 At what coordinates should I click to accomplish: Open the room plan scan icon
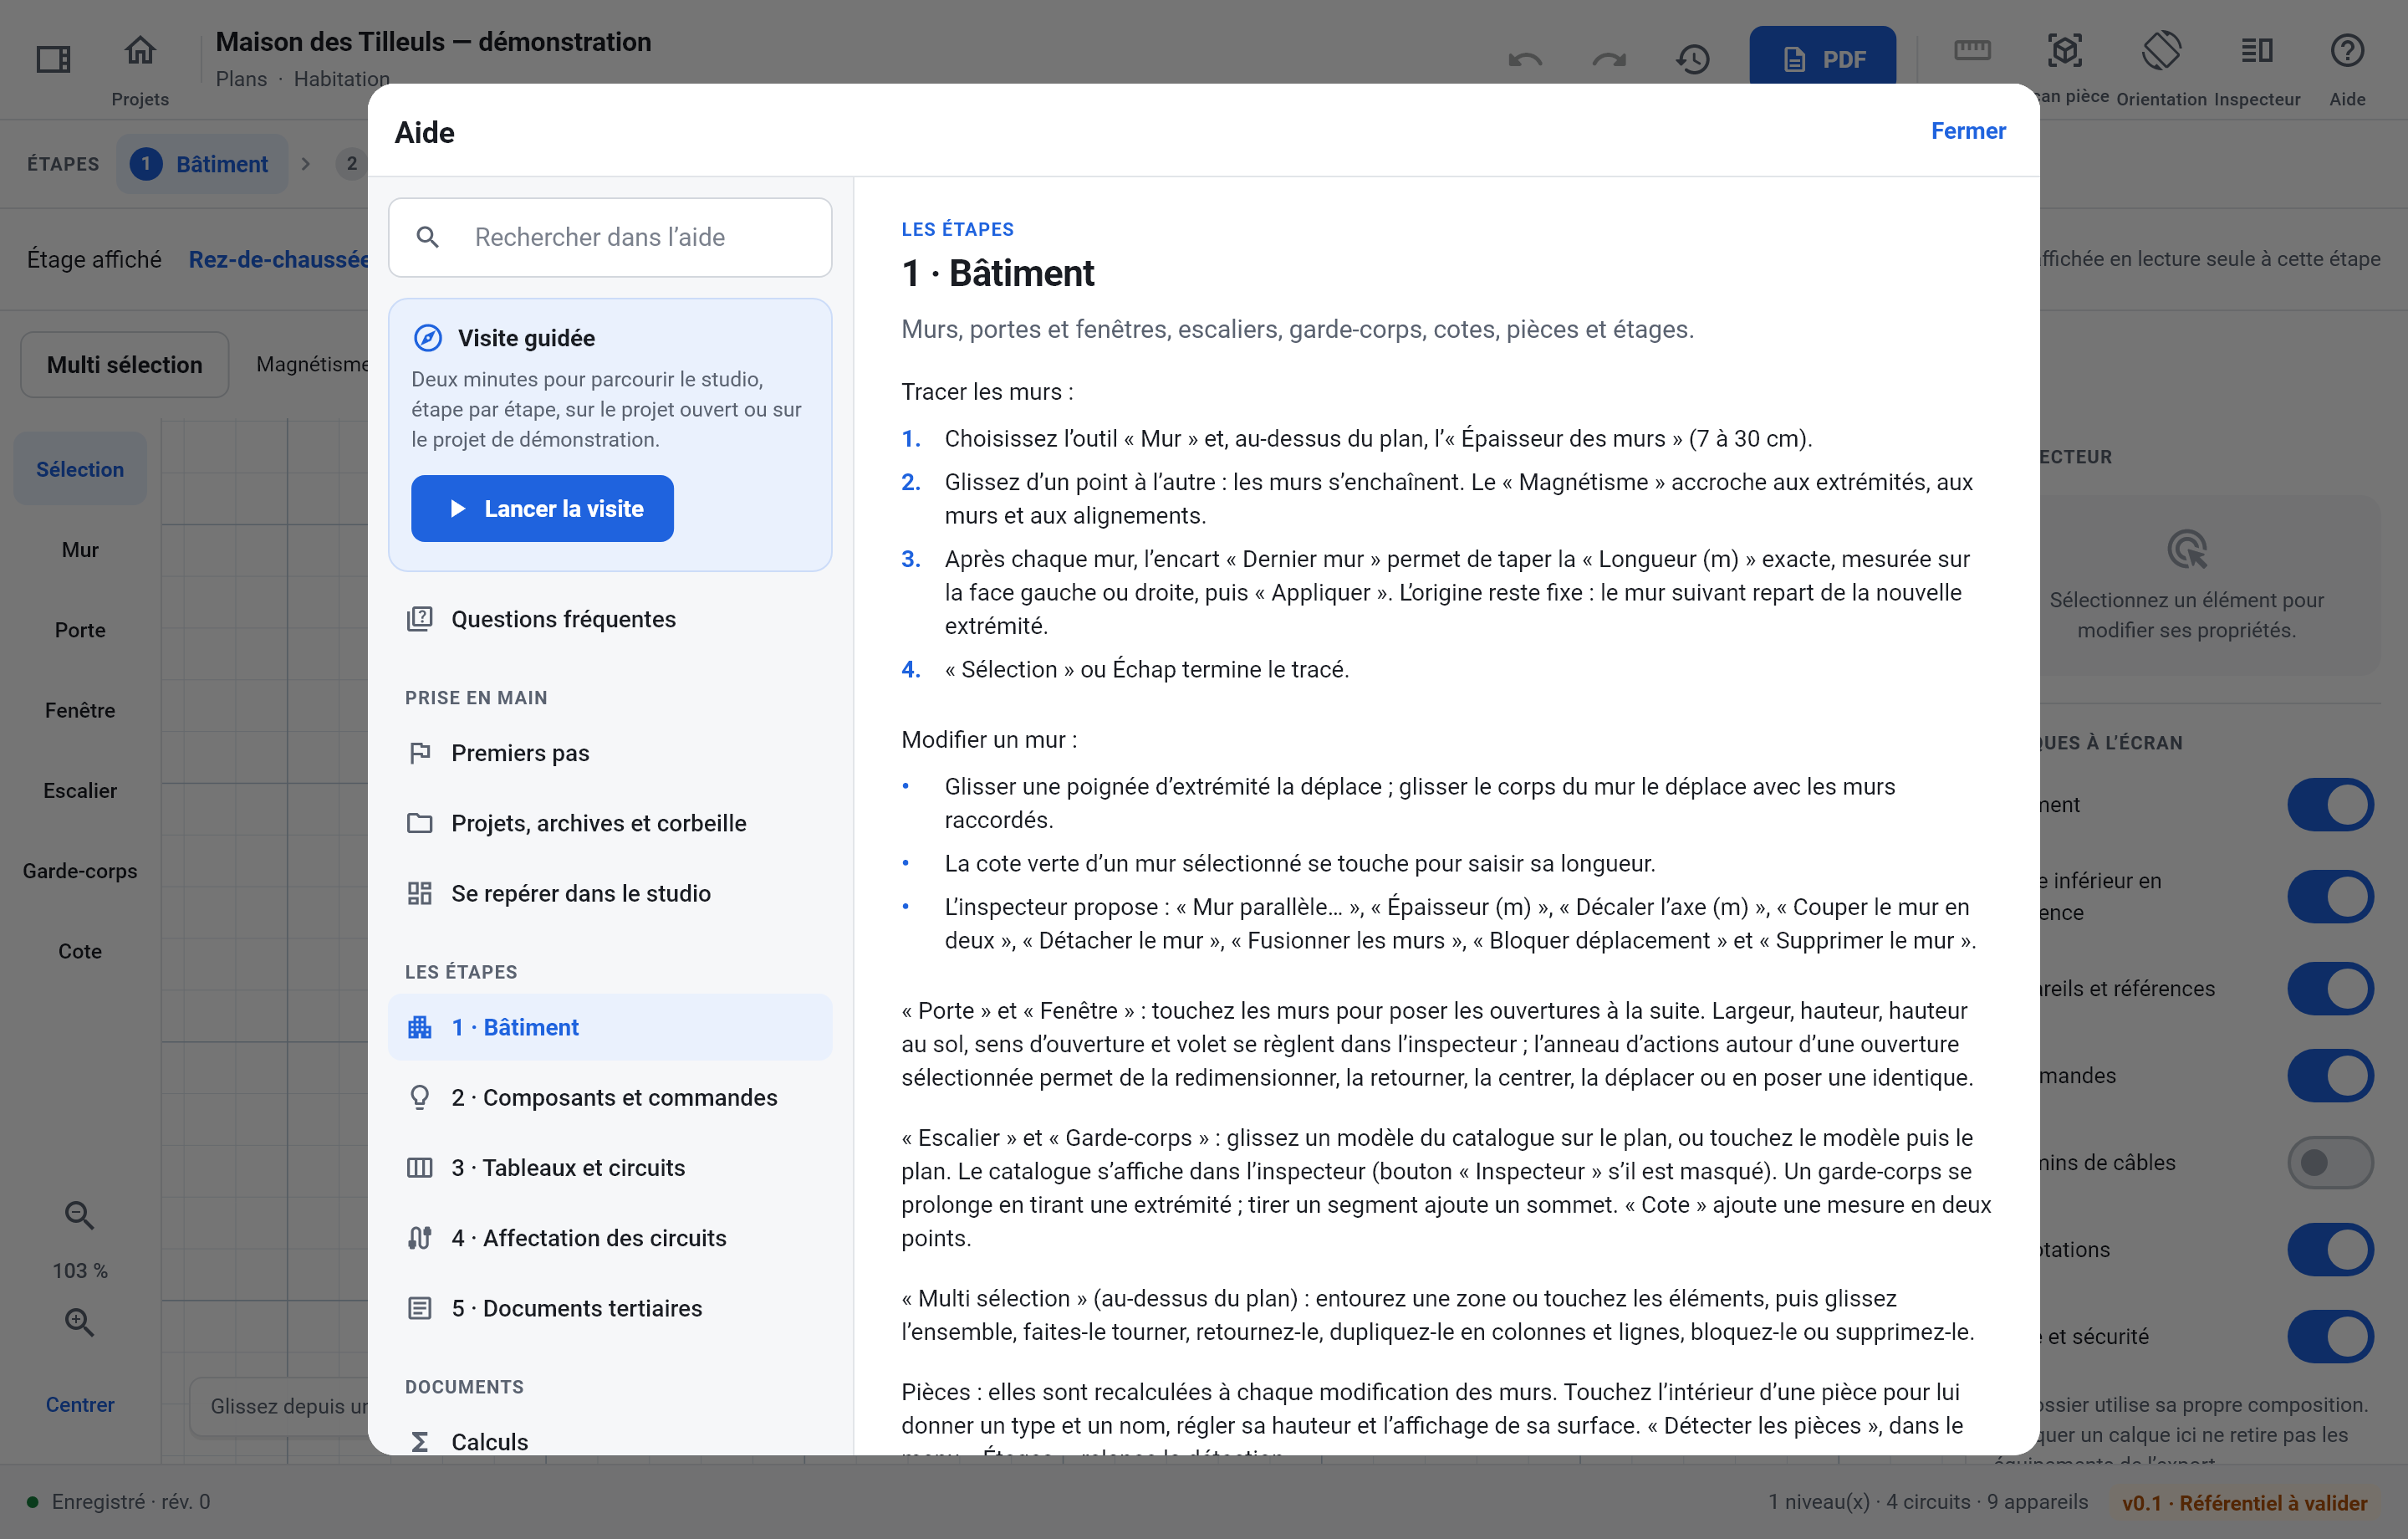click(2065, 50)
